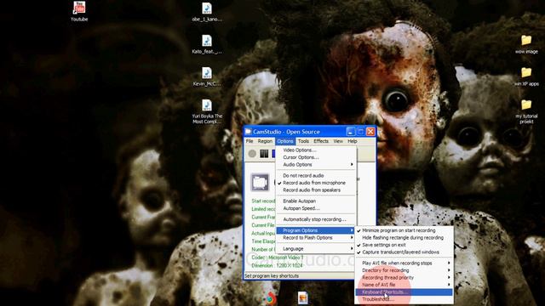Select Do not record audio
The width and height of the screenshot is (545, 306).
pyautogui.click(x=316, y=176)
